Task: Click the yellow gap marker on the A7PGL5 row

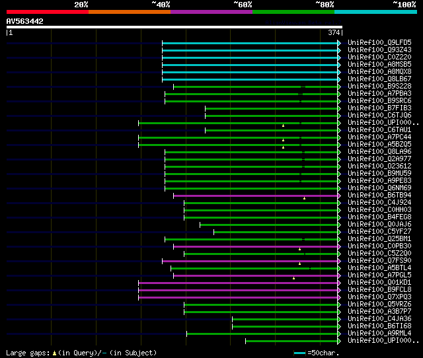Action: click(293, 278)
